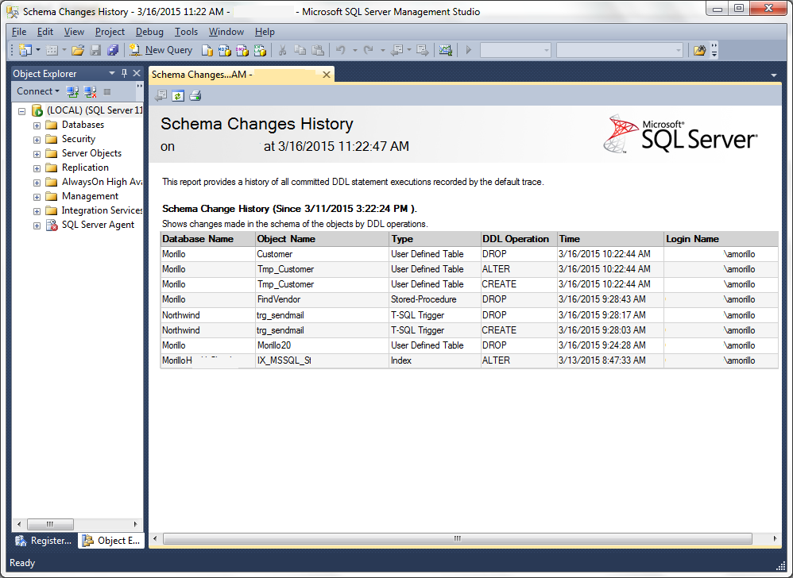The image size is (793, 578).
Task: Open the Window menu
Action: click(226, 32)
